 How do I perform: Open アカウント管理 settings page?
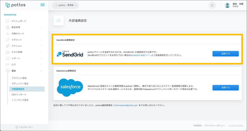19,78
